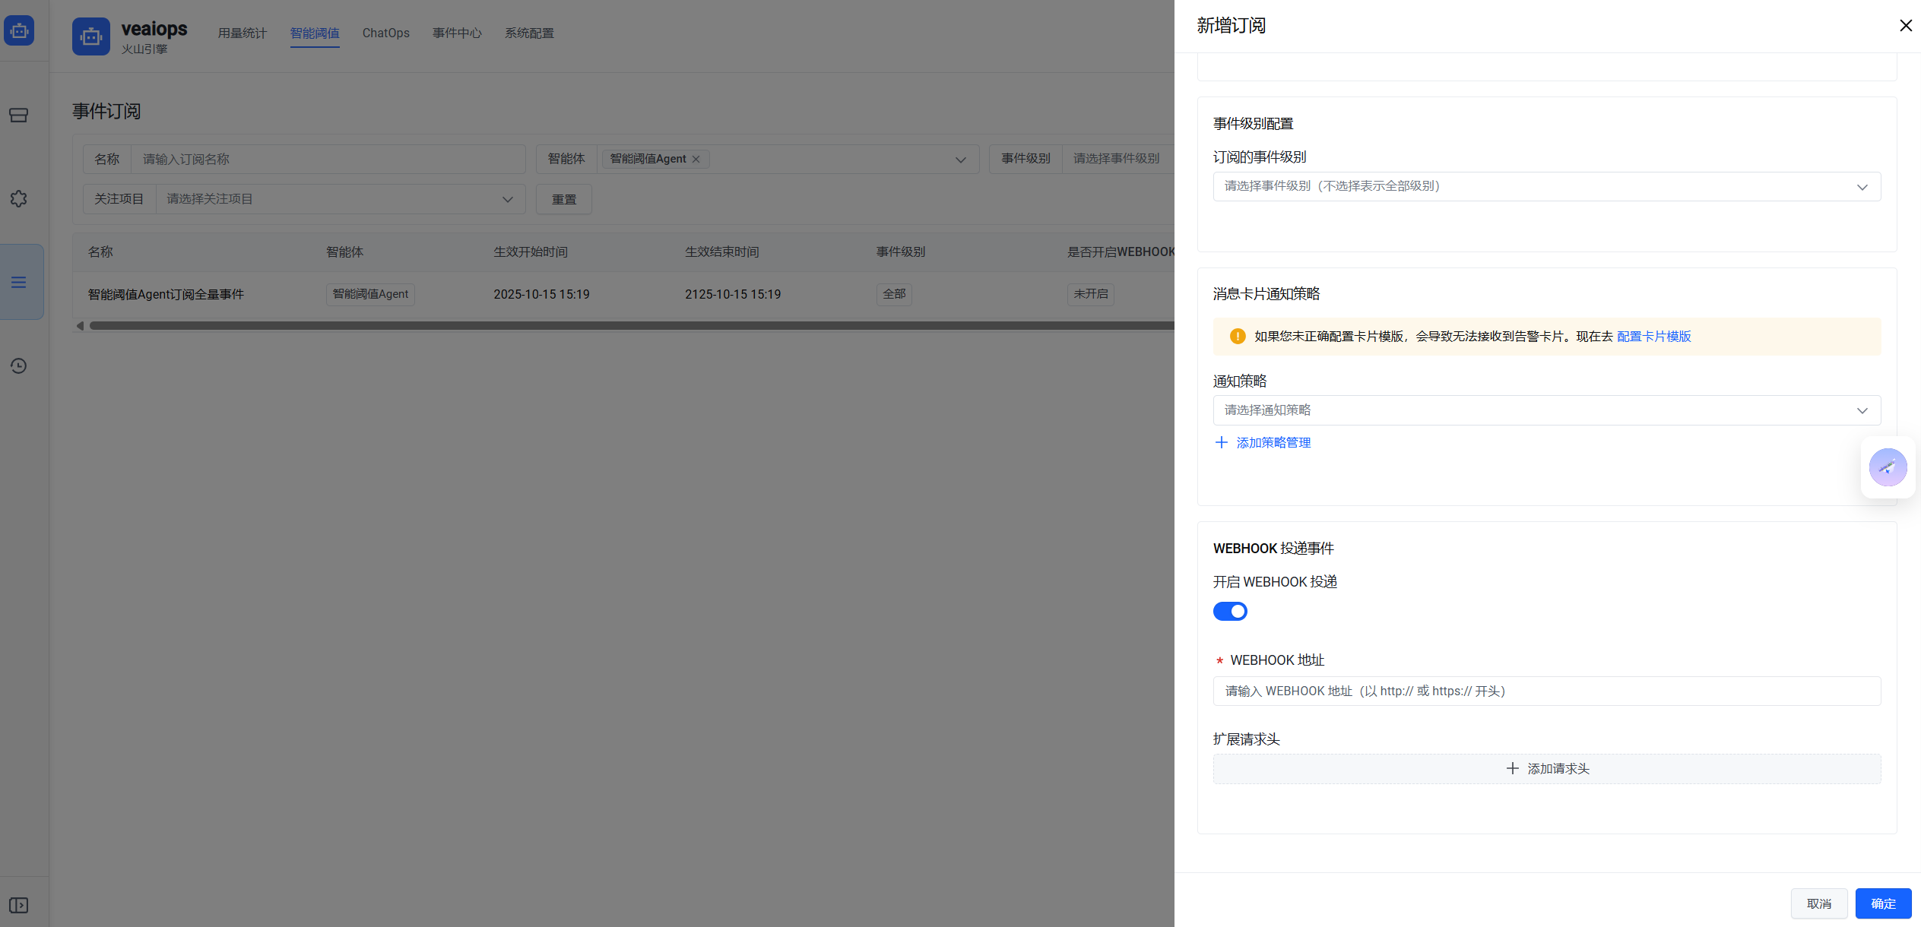The image size is (1921, 927).
Task: Open the 关注项目 filter dropdown
Action: 339,199
